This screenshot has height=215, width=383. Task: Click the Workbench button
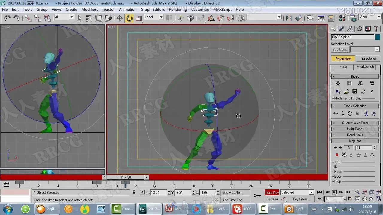(x=365, y=67)
